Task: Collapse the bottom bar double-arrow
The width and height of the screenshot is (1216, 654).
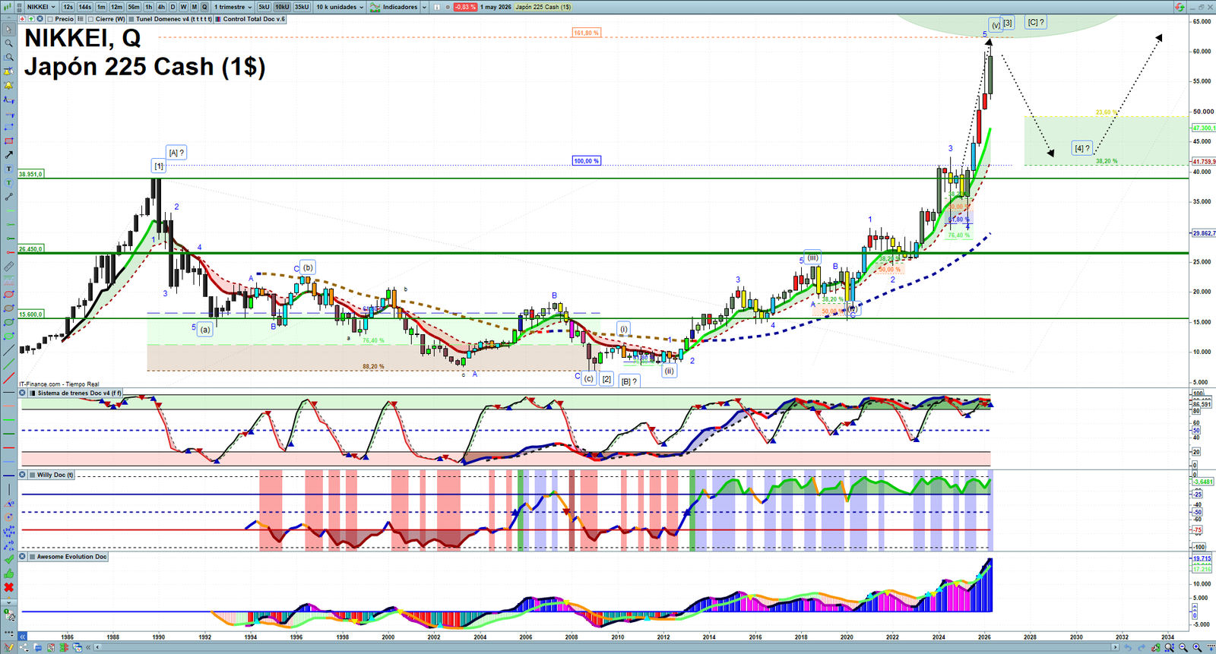Action: tap(89, 648)
